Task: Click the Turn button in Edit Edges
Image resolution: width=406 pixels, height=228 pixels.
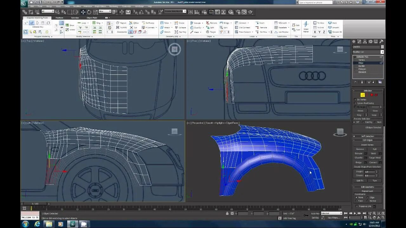Action: coord(375,180)
